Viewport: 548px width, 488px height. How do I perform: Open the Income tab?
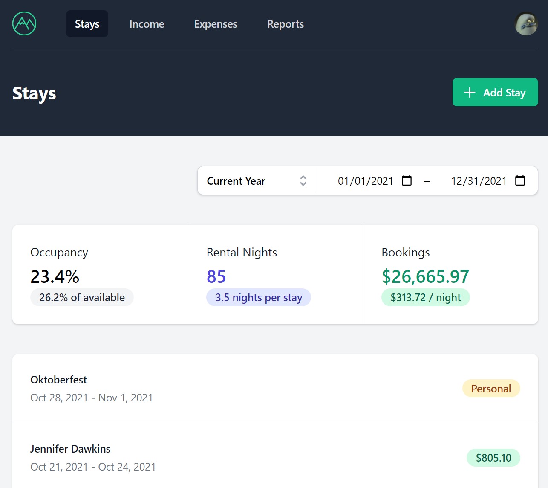147,24
